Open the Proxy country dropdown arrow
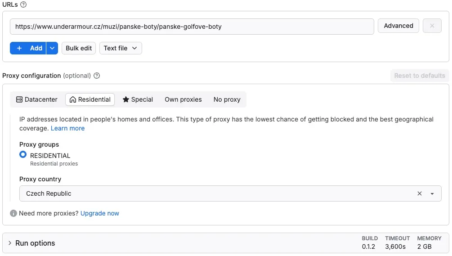The width and height of the screenshot is (452, 256). tap(432, 194)
